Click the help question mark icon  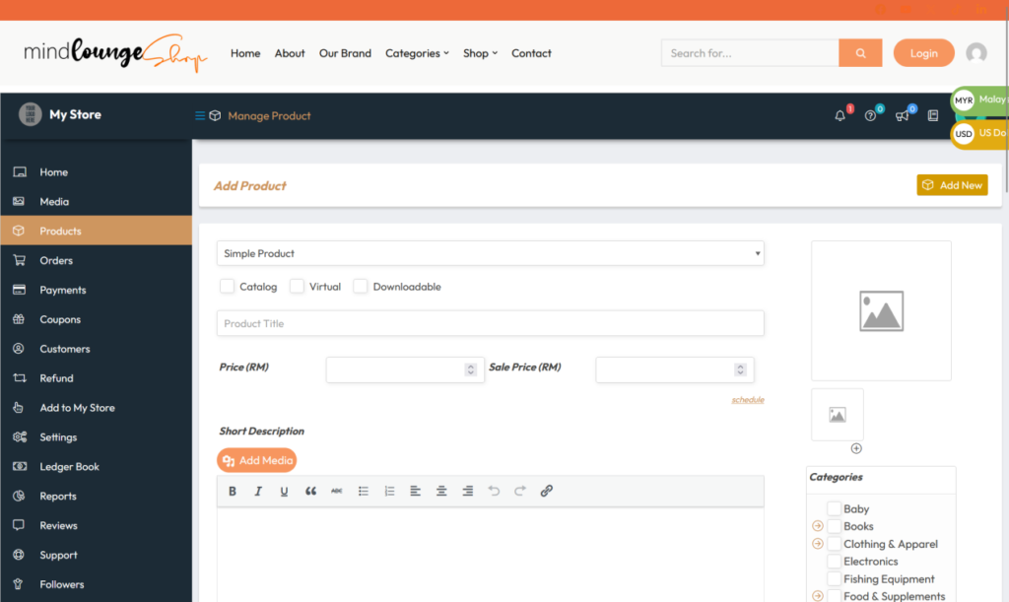point(870,116)
